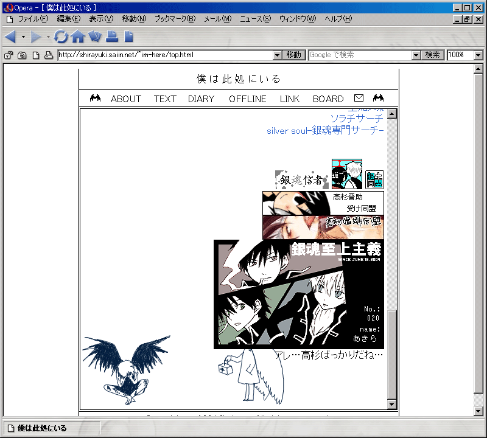Restore the inner document window
Screen dimensions: 487x438
[x=467, y=19]
